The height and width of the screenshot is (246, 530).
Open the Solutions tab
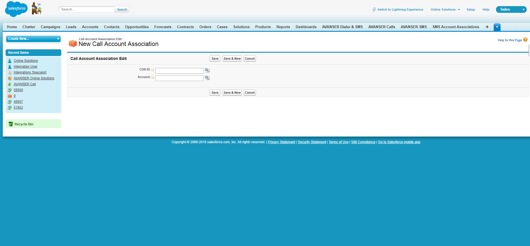pos(241,27)
